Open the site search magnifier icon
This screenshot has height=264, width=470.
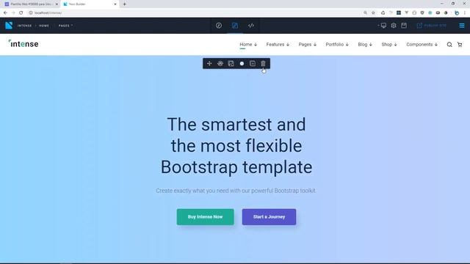[449, 45]
